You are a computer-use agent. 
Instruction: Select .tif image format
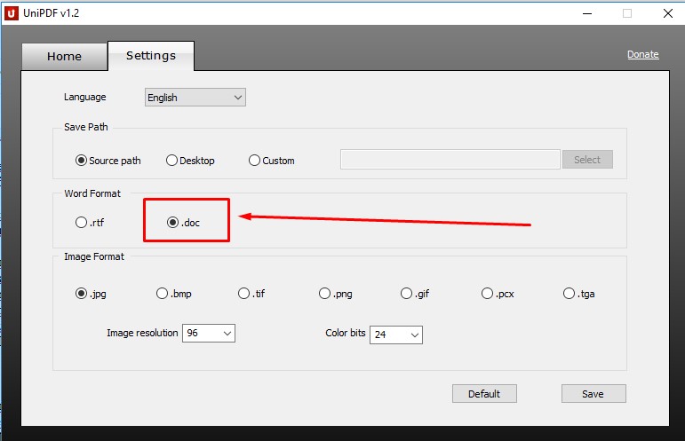click(251, 294)
